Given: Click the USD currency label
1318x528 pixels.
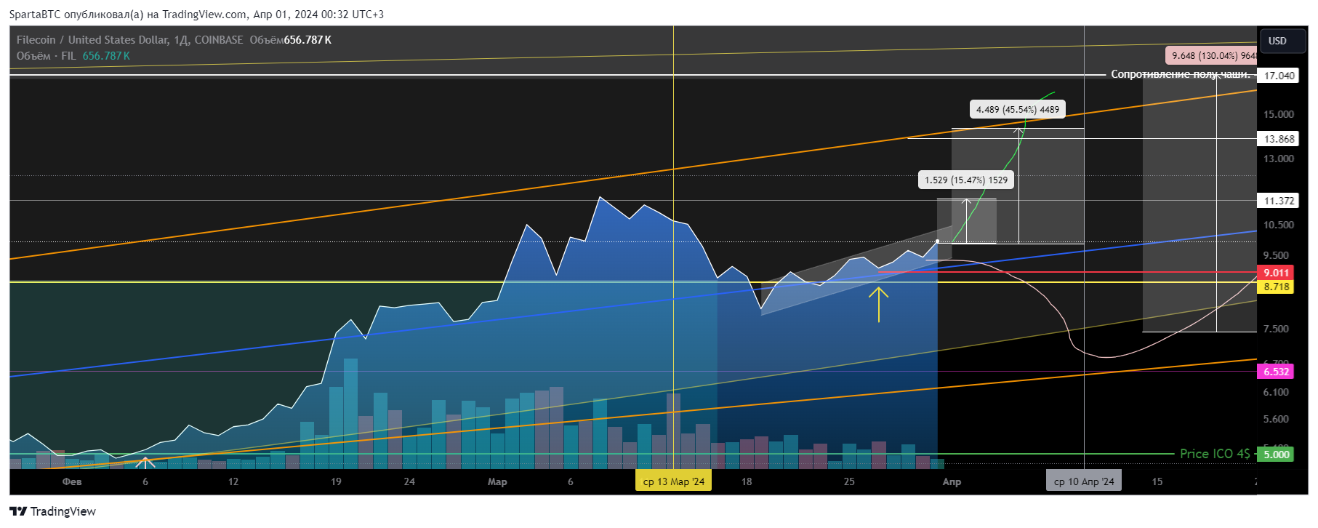Looking at the screenshot, I should [1277, 41].
